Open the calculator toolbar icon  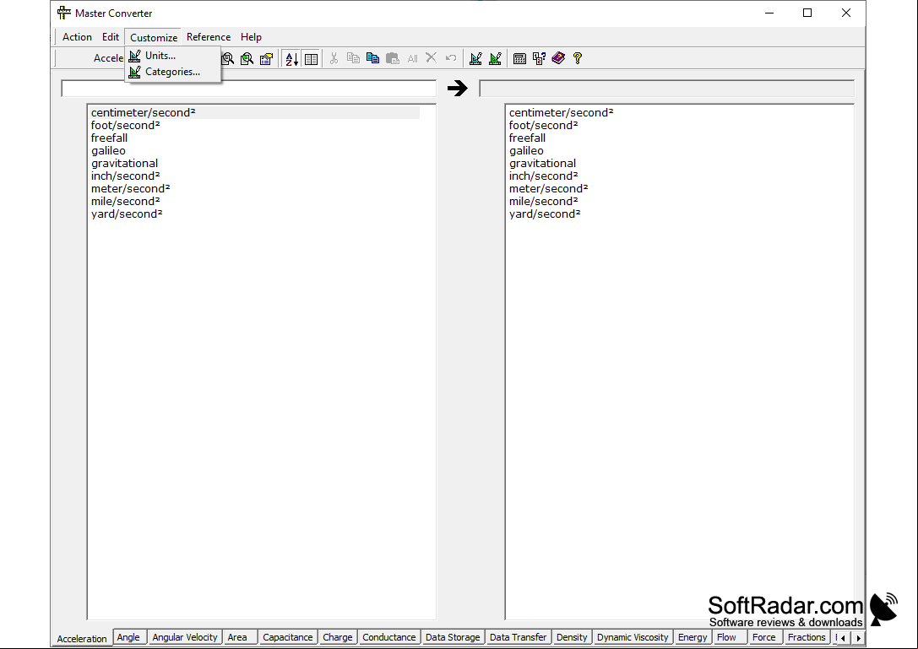pos(519,58)
